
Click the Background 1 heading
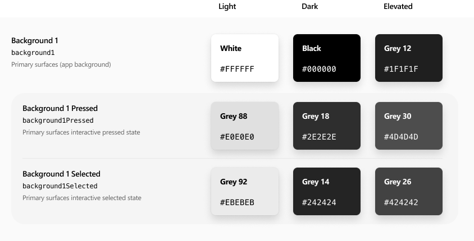(35, 40)
